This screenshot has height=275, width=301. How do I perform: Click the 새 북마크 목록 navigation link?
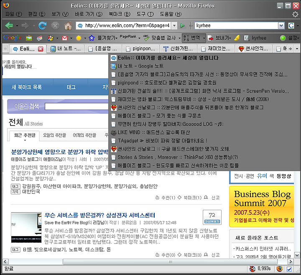click(x=27, y=87)
